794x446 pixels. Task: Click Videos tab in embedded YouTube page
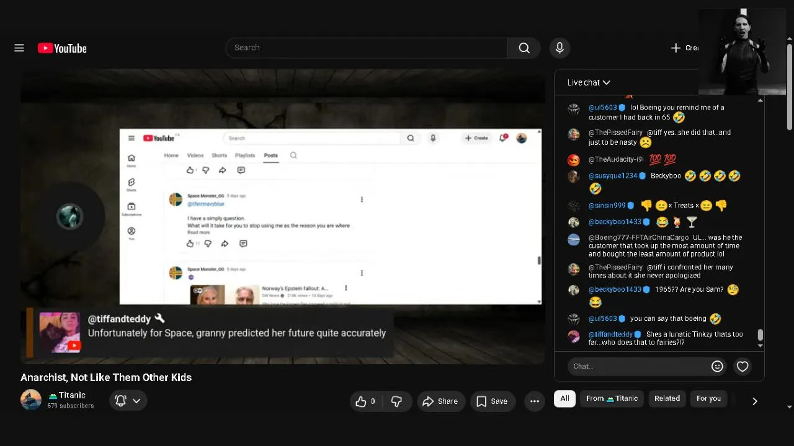pyautogui.click(x=195, y=155)
